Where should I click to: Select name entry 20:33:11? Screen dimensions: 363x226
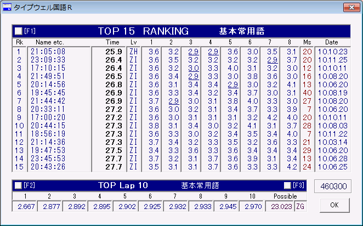[48, 109]
